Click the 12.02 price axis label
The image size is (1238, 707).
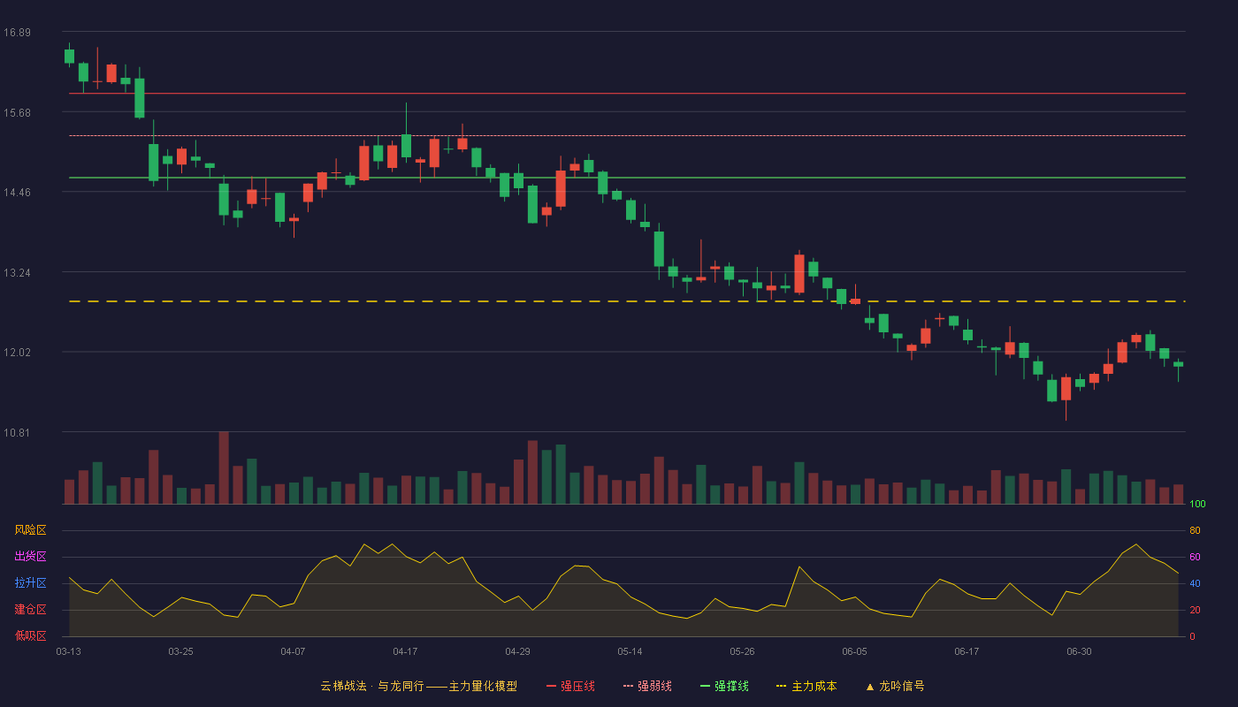tap(17, 352)
